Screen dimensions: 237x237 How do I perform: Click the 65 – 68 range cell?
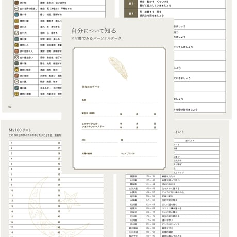click(150, 208)
